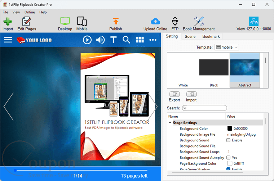
Task: Toggle Page Spine Shadow Enable checkbox
Action: (228, 169)
